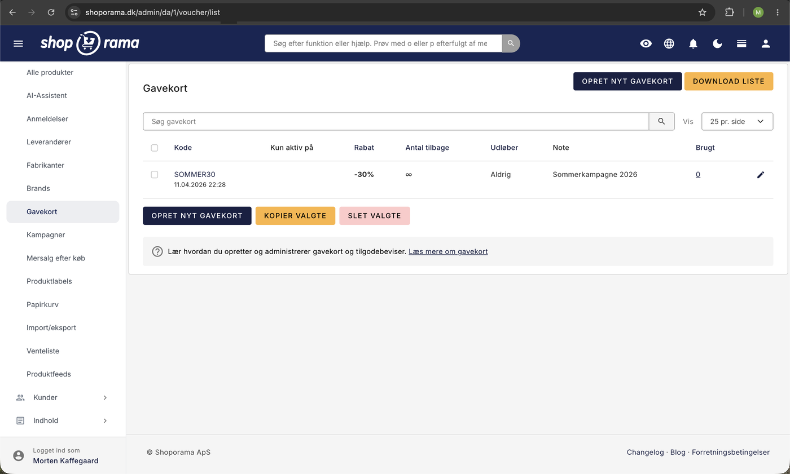Click the user account icon in header
Viewport: 790px width, 474px height.
[x=766, y=43]
